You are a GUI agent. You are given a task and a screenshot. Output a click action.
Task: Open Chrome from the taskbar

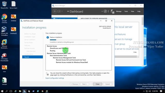click(x=42, y=91)
